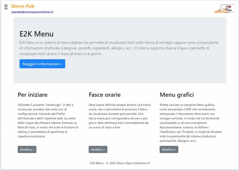
Task: Click Modifica under Menu grafici
Action: tap(169, 149)
